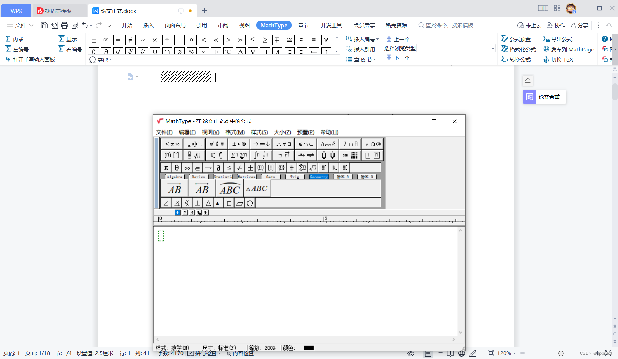Viewport: 618px width, 359px height.
Task: Select the Trig tab in MathType
Action: 295,177
